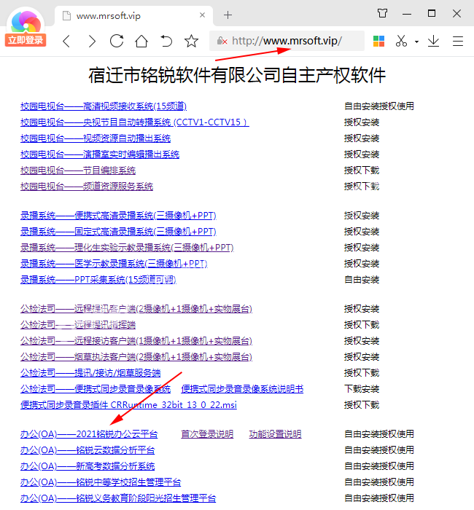
Task: Open 功能设置说明 link
Action: point(275,434)
